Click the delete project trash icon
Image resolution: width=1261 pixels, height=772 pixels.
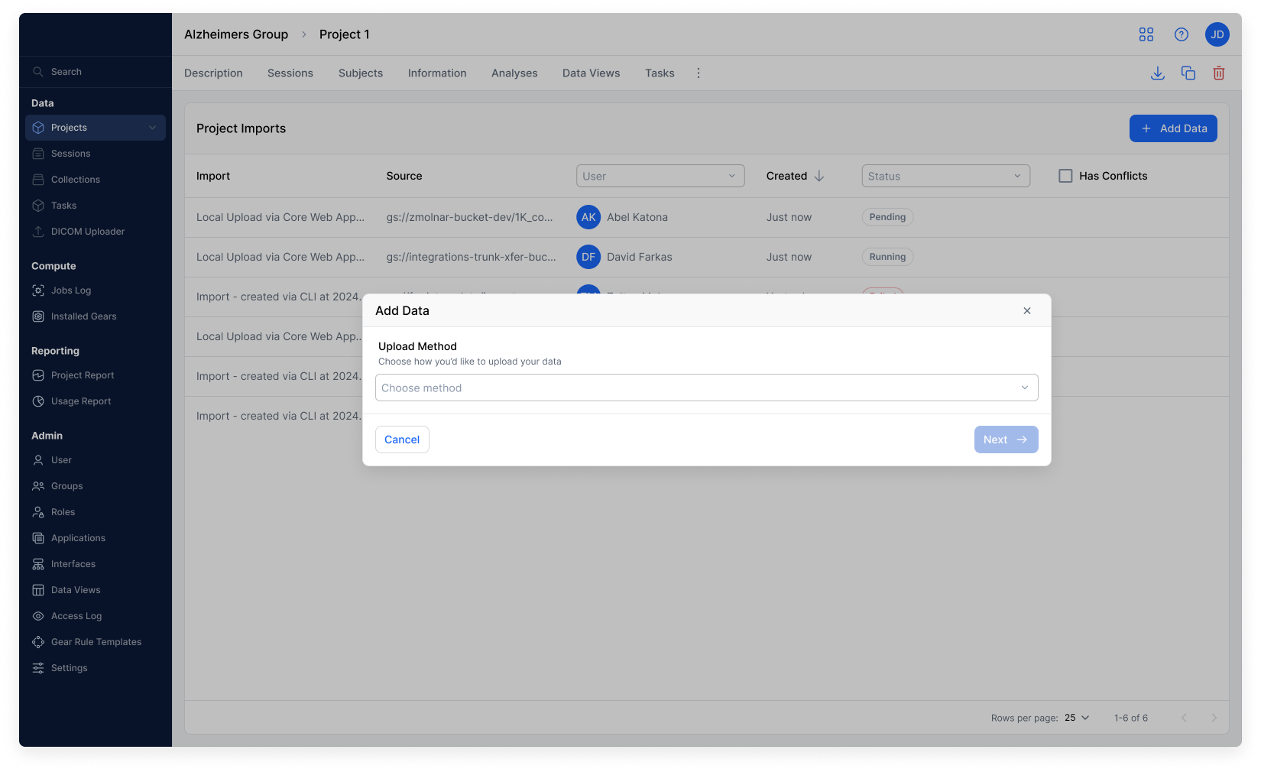click(1218, 73)
